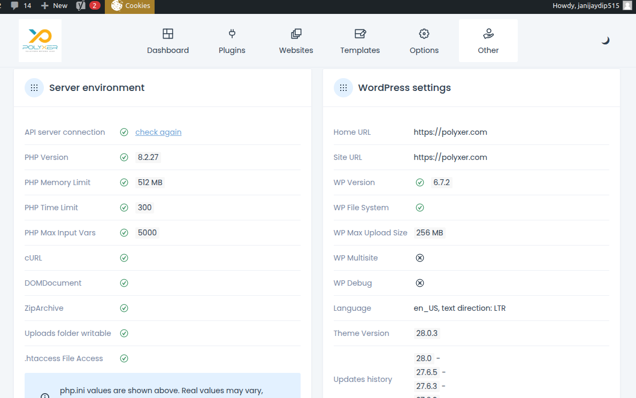The height and width of the screenshot is (398, 636).
Task: Click WP Debug cross icon
Action: pyautogui.click(x=420, y=283)
